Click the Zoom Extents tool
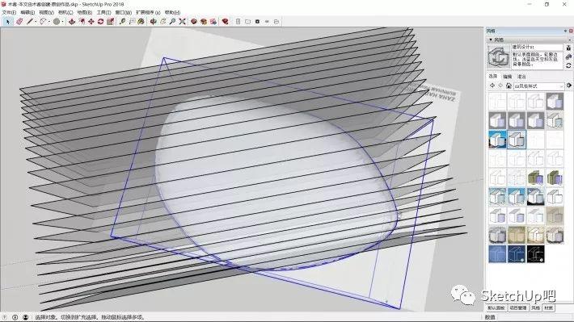Viewport: 574px width, 322px height. coord(182,22)
